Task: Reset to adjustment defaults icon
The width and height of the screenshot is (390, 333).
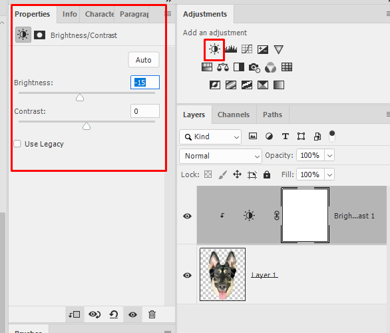Action: pos(114,314)
